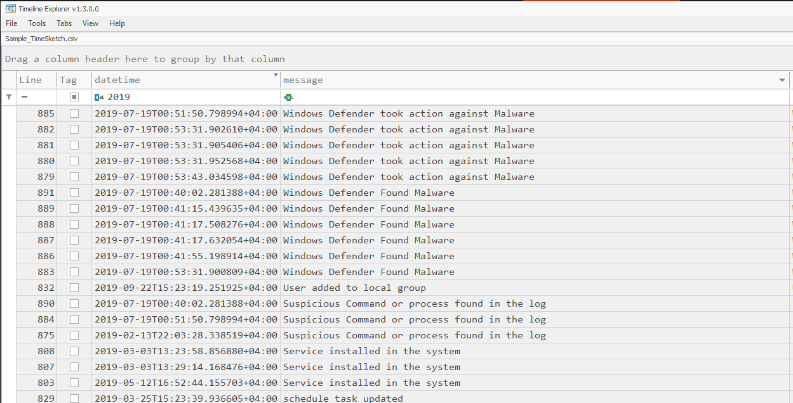This screenshot has height=403, width=793.
Task: Select datetime 2019-03-03T13:23:58.856880+04:00
Action: [186, 351]
